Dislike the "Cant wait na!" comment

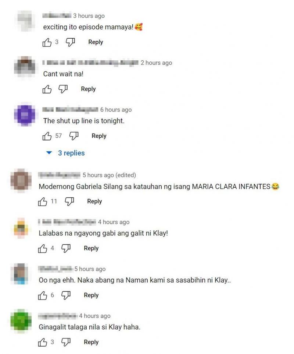click(x=63, y=89)
